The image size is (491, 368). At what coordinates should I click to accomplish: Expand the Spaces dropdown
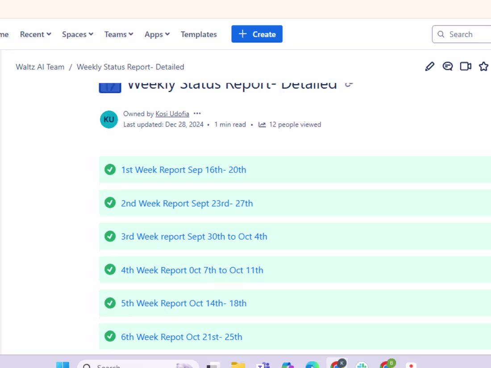point(77,34)
